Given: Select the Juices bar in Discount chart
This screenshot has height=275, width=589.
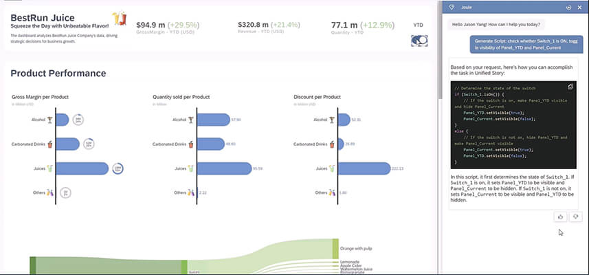Looking at the screenshot, I should (x=364, y=168).
